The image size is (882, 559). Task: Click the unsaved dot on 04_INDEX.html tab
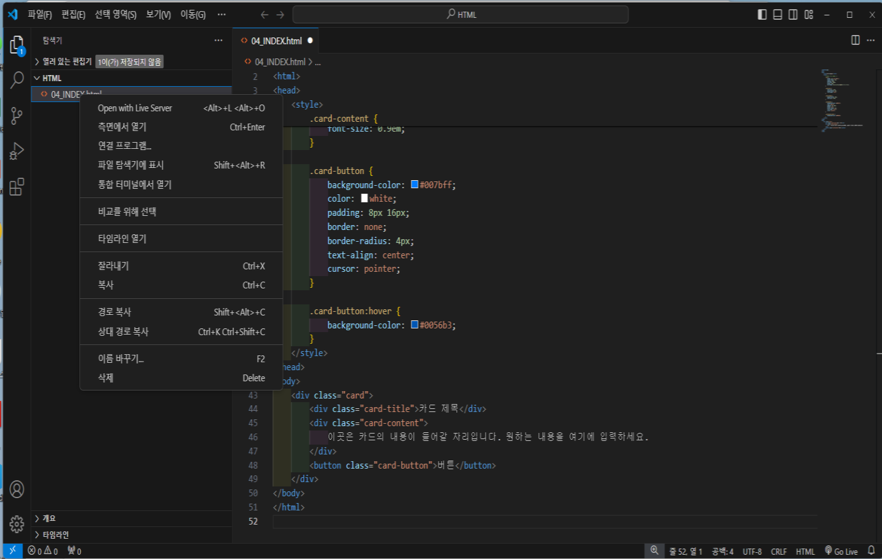tap(310, 41)
